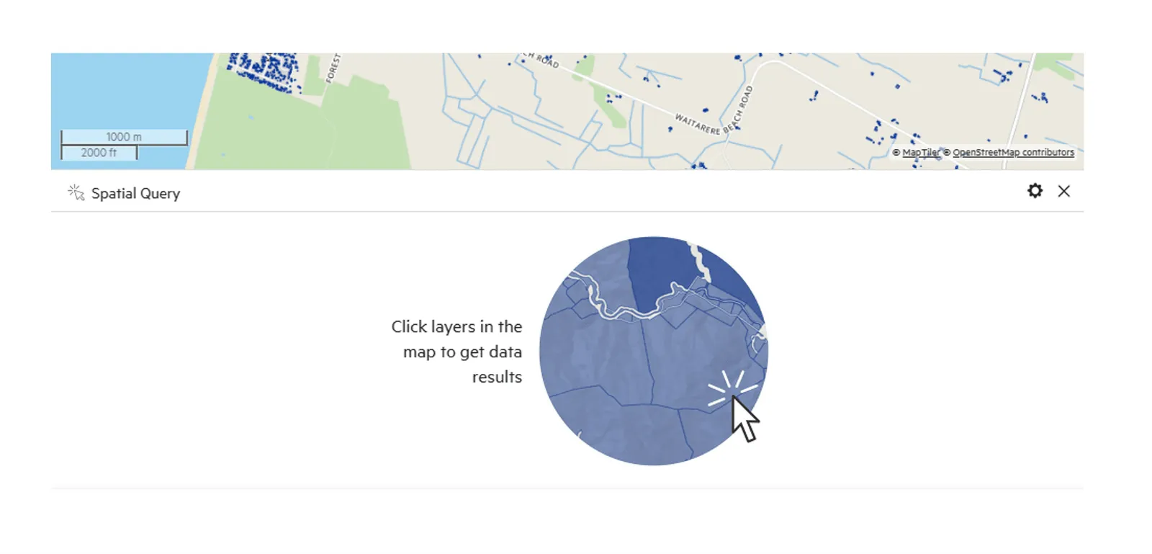Click the 1000 m scale bar
The height and width of the screenshot is (554, 1152).
point(124,137)
